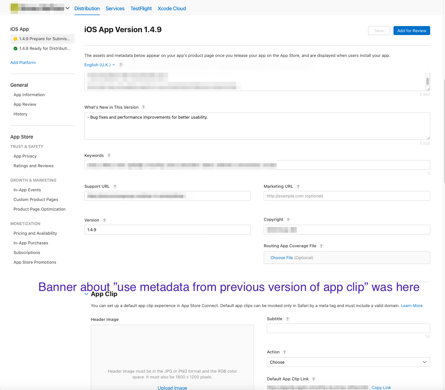445x390 pixels.
Task: Switch to the TestFlight tab
Action: [141, 9]
